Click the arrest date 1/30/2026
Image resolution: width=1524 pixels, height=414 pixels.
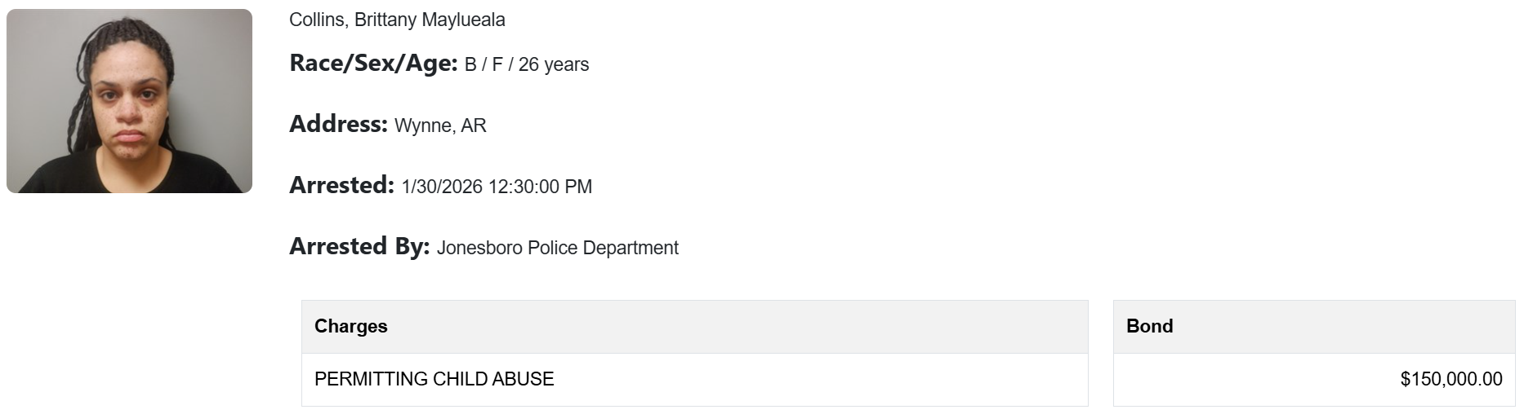click(442, 187)
